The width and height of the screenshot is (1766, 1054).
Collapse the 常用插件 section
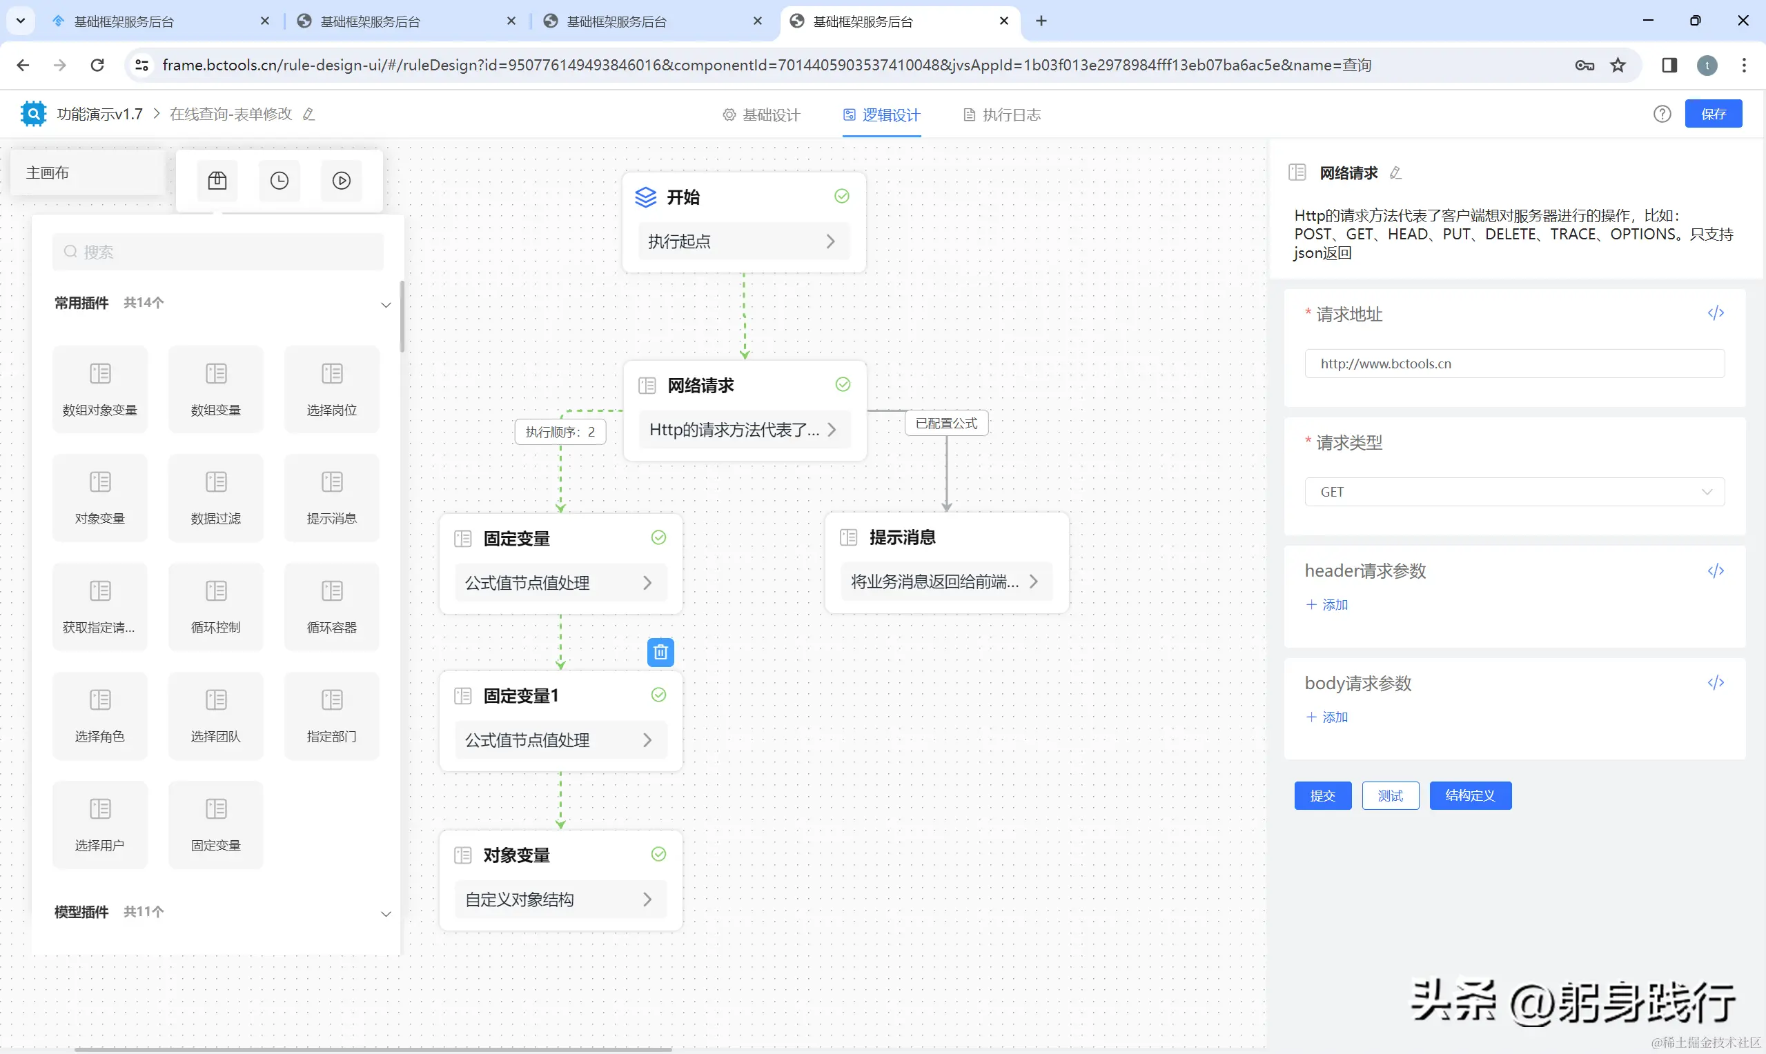[386, 305]
